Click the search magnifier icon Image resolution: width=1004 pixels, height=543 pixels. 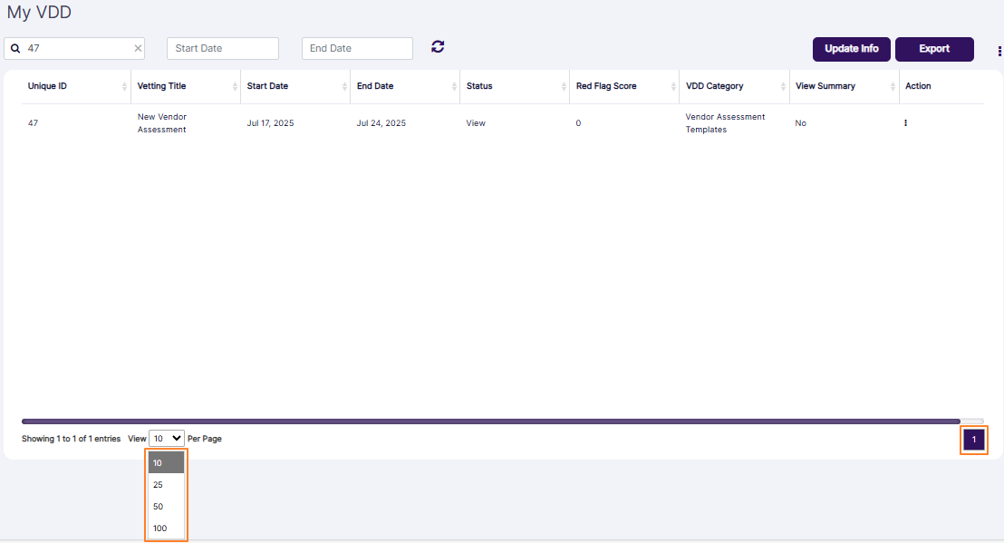pos(15,48)
